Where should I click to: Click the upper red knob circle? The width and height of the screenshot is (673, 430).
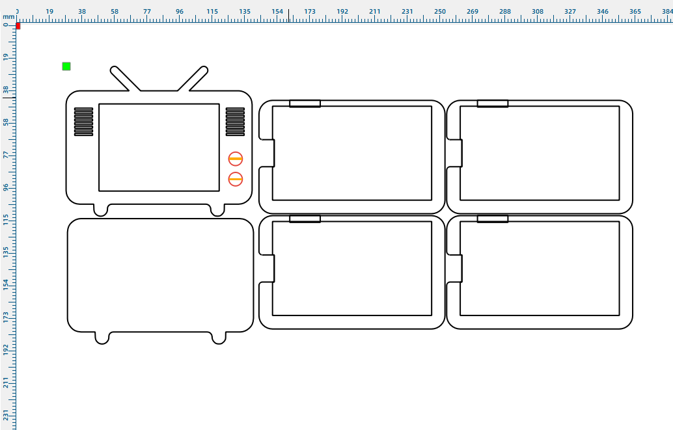[x=236, y=159]
